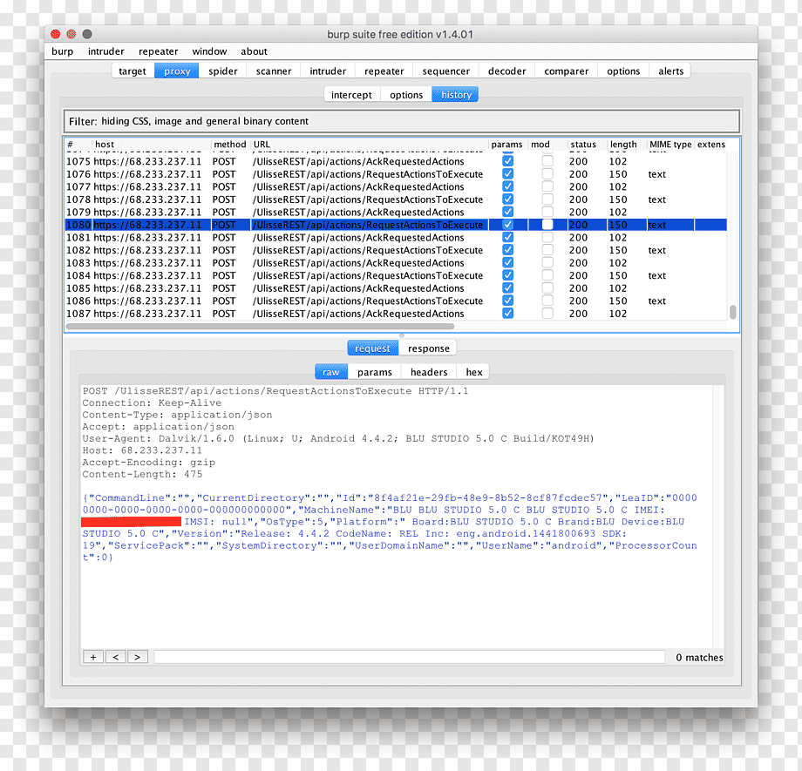Switch to the sequencer tab

[446, 71]
